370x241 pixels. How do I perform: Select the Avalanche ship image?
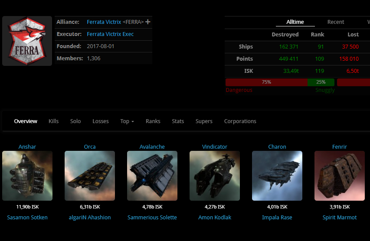click(x=152, y=176)
